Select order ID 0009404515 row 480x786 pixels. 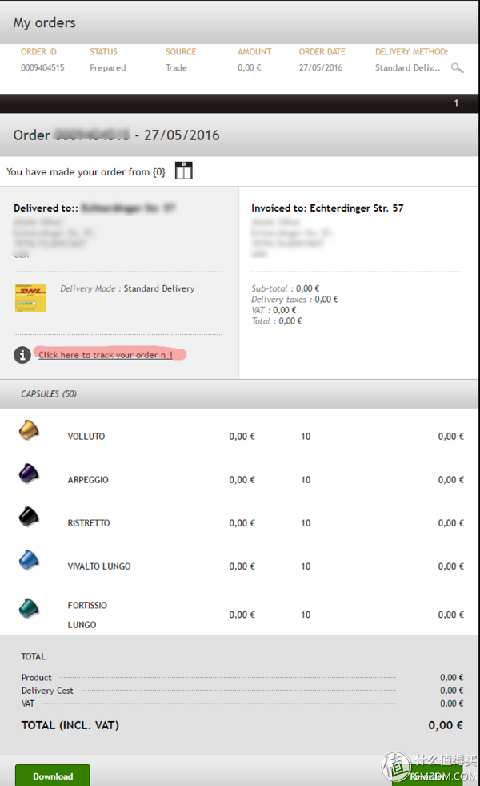click(x=239, y=67)
